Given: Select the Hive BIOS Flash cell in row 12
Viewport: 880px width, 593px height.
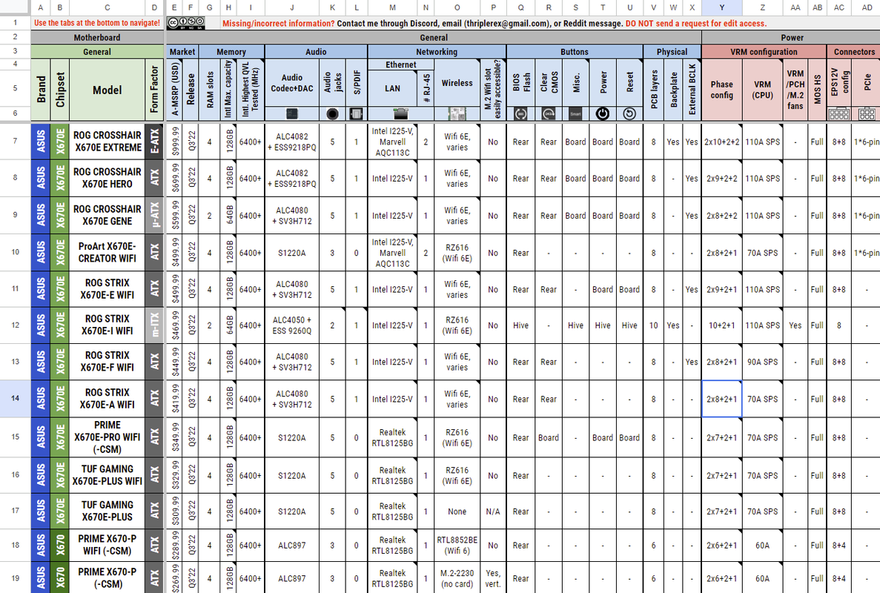Looking at the screenshot, I should point(521,325).
